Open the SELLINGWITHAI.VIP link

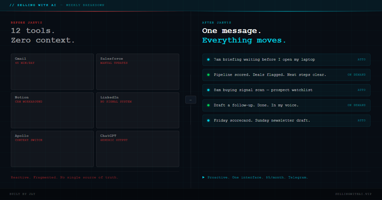coord(353,194)
